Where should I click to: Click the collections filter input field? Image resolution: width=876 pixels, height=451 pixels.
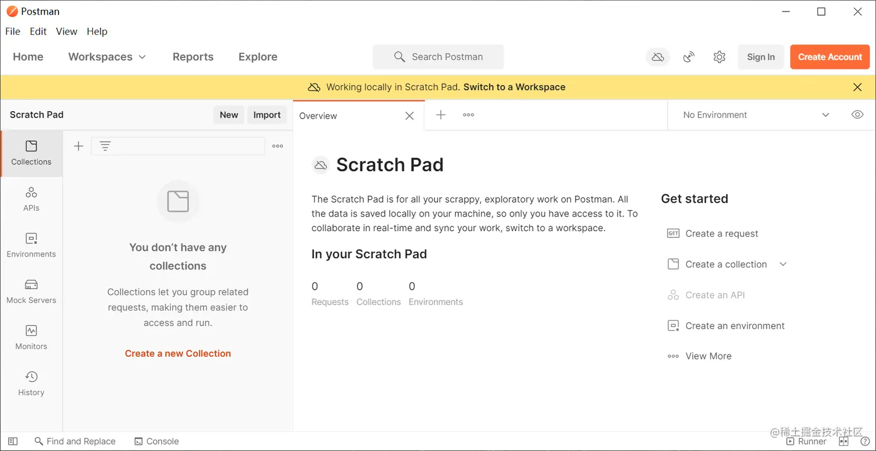click(x=178, y=146)
